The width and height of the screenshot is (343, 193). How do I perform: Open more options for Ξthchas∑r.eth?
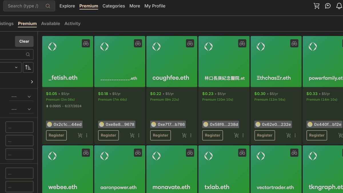(x=295, y=135)
